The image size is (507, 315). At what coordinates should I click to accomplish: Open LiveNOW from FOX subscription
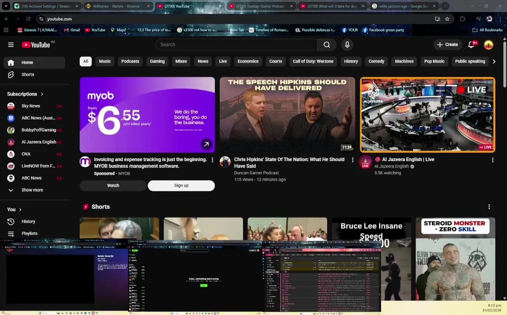click(34, 166)
